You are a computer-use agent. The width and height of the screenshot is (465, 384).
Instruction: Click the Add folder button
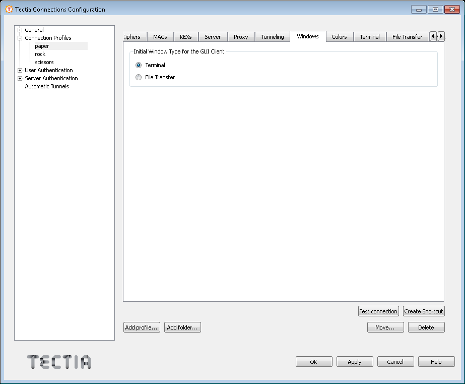coord(182,327)
